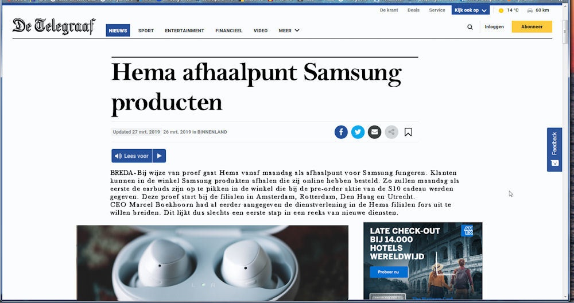Image resolution: width=574 pixels, height=303 pixels.
Task: Select the NIEUWS tab
Action: pos(118,30)
